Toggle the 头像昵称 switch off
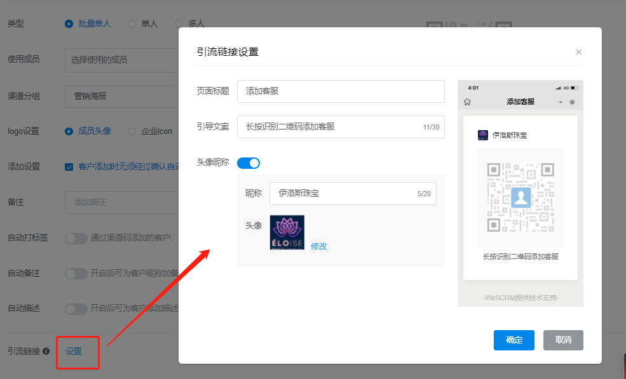The height and width of the screenshot is (379, 626). coord(248,163)
